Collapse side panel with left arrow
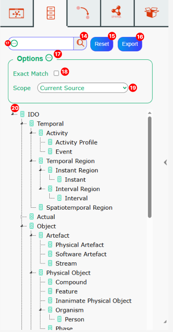 (x=166, y=162)
